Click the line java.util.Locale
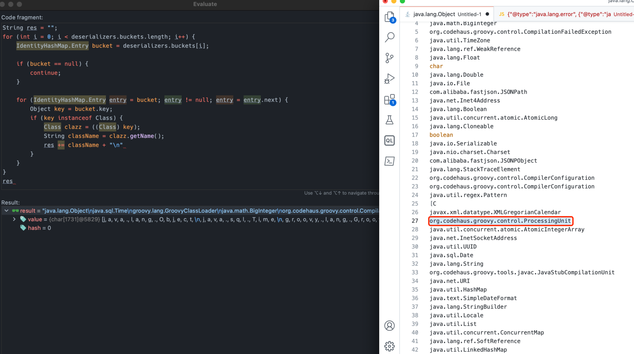The image size is (634, 354). 456,315
